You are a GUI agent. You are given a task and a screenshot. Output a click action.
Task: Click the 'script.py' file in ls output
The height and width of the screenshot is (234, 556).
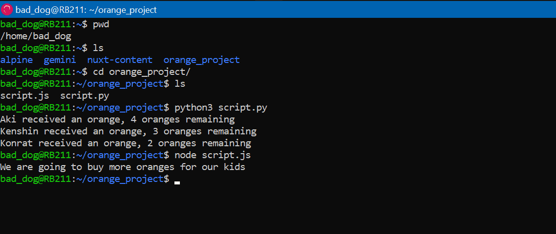[x=85, y=96]
